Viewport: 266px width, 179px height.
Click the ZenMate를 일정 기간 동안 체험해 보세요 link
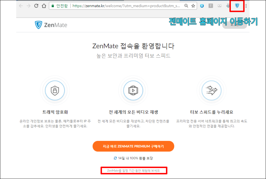point(133,170)
